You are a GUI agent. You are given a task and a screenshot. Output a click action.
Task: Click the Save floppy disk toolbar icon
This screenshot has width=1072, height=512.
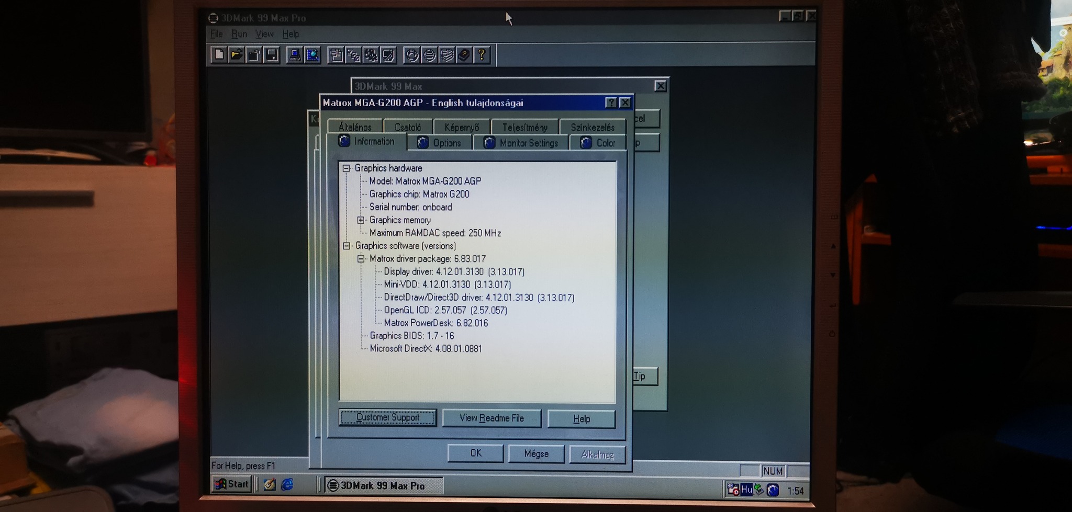pos(272,55)
